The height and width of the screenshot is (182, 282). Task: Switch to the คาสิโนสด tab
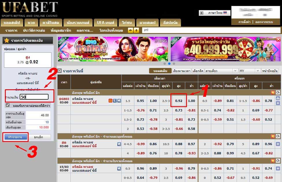[x=51, y=22]
